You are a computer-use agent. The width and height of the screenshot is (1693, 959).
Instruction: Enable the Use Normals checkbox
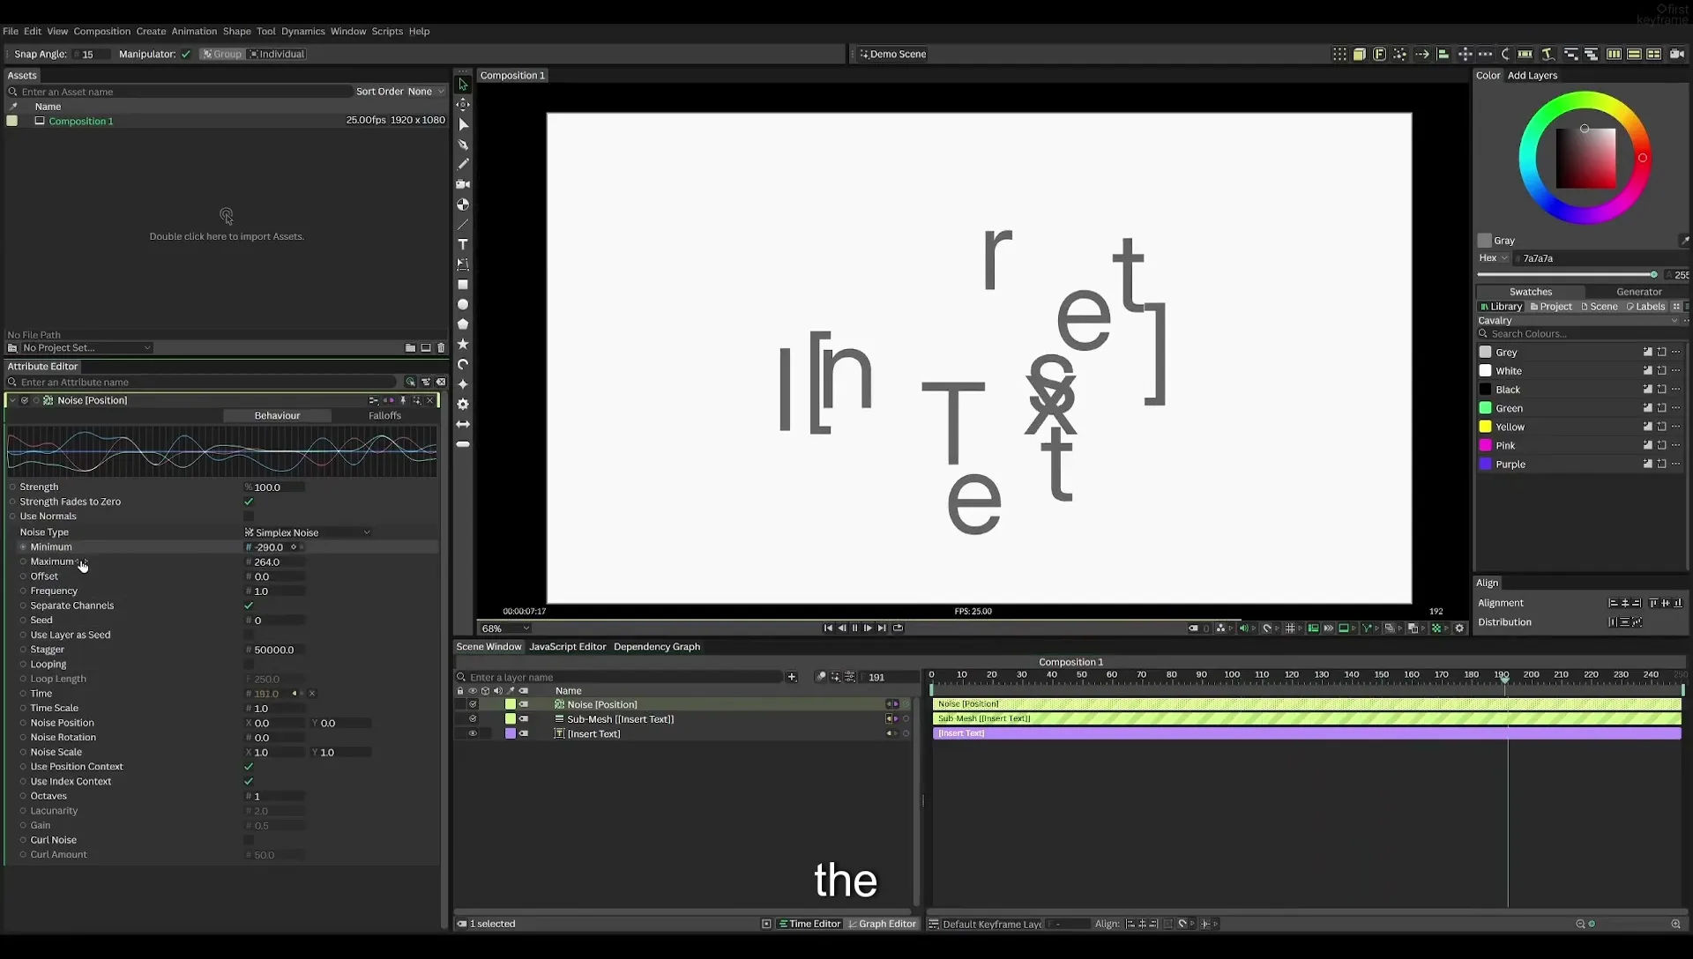249,517
